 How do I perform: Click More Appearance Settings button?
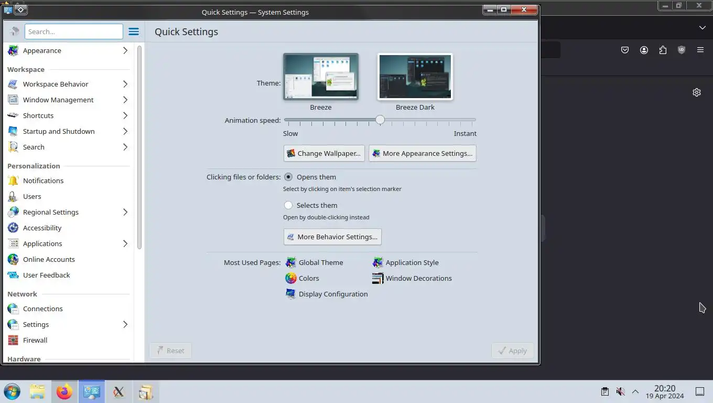[x=423, y=153]
